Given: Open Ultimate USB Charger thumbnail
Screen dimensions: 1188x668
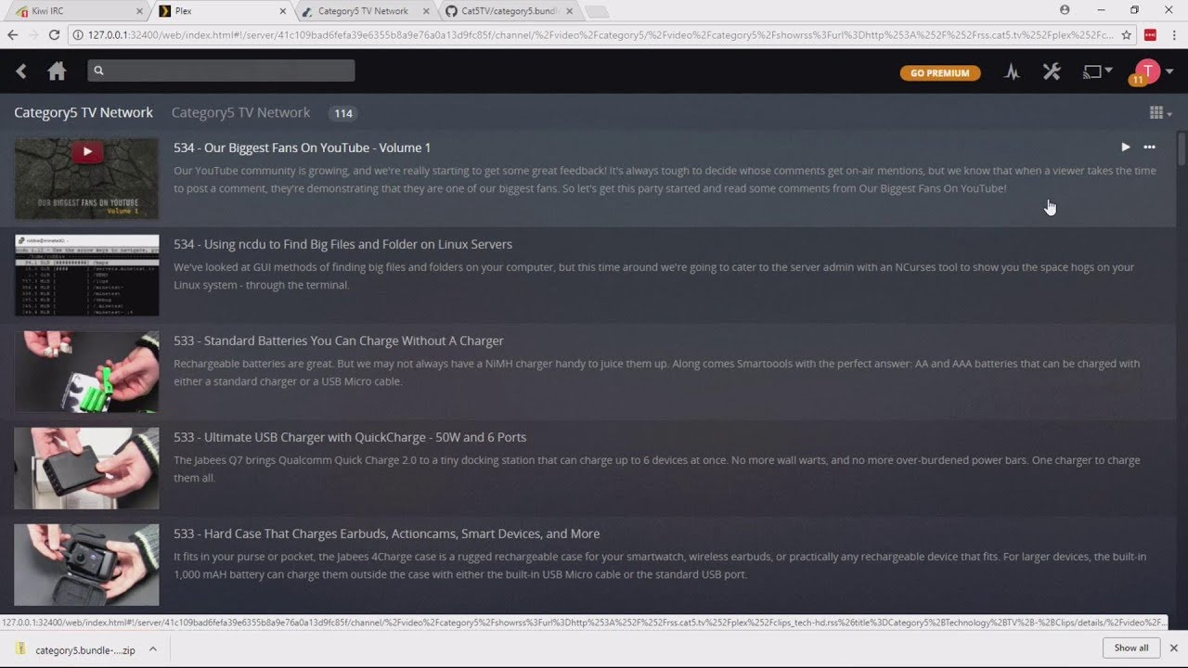Looking at the screenshot, I should (86, 468).
